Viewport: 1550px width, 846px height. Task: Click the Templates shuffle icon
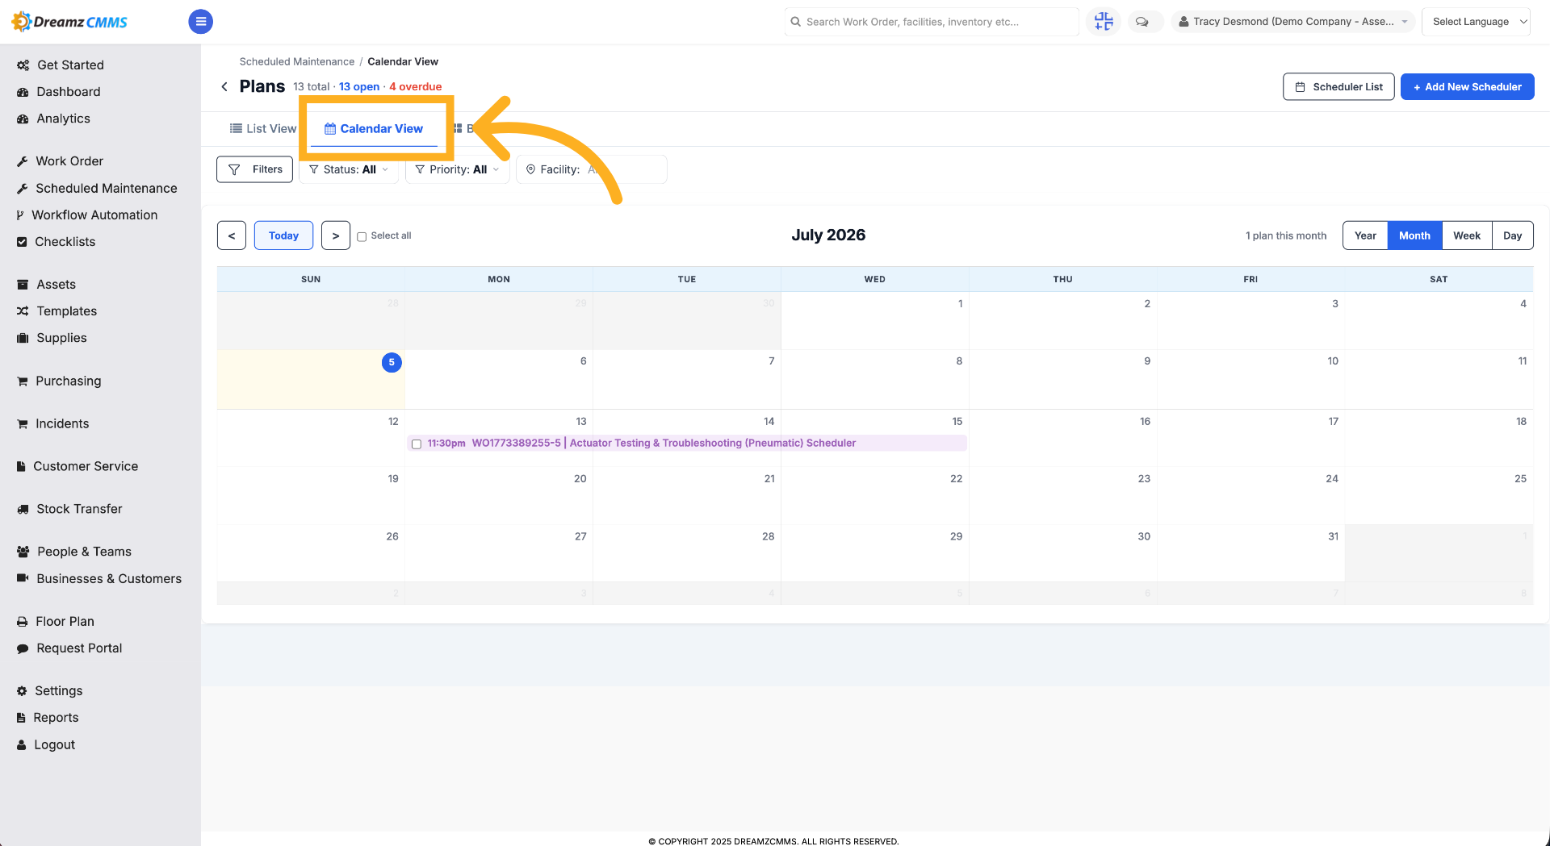(x=23, y=311)
